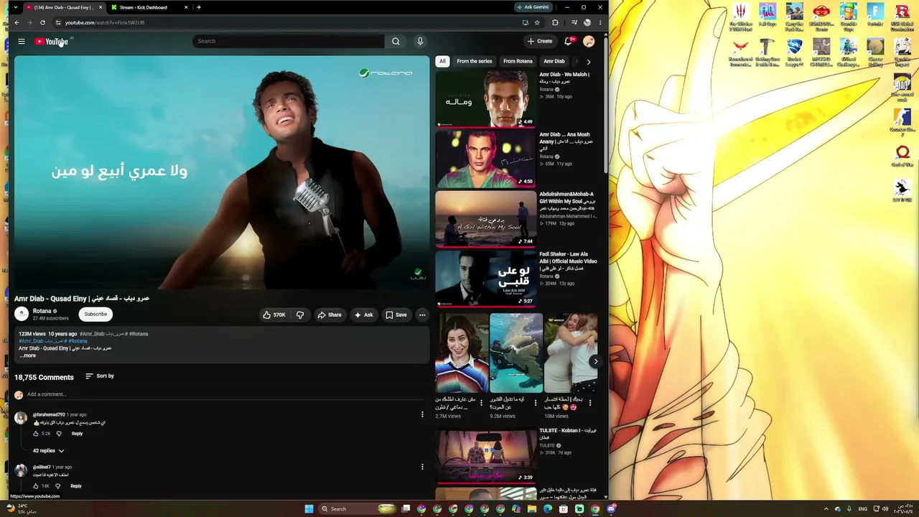Screen dimensions: 919x517
Task: Subscribe to the Rotana channel
Action: [x=95, y=314]
